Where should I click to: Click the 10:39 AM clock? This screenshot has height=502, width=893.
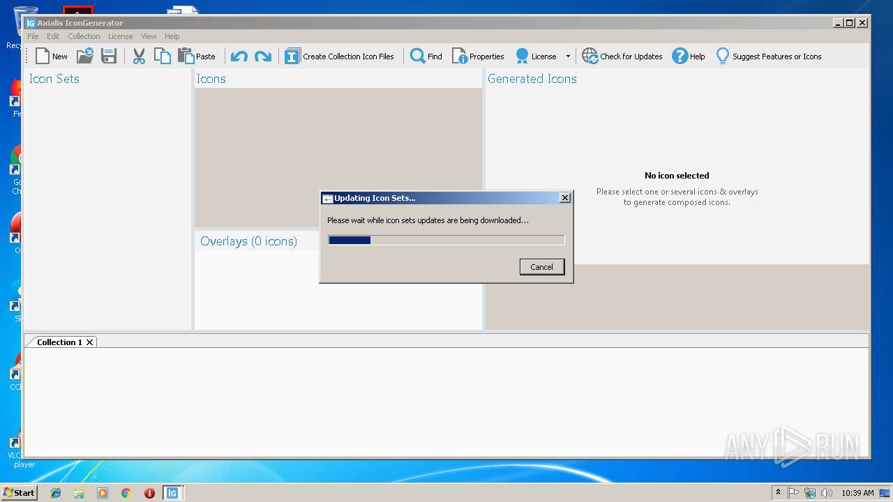coord(857,493)
